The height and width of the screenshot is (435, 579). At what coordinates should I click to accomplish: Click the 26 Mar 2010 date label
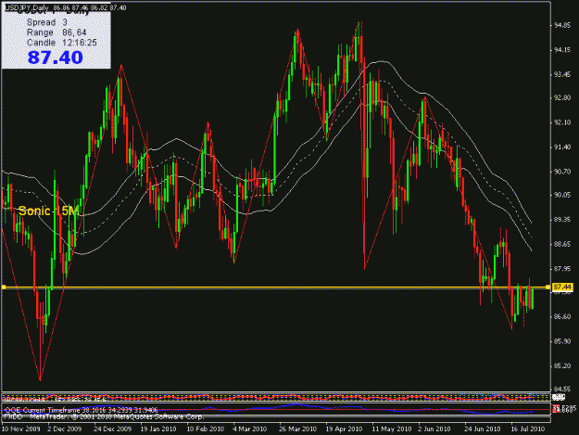pos(298,429)
